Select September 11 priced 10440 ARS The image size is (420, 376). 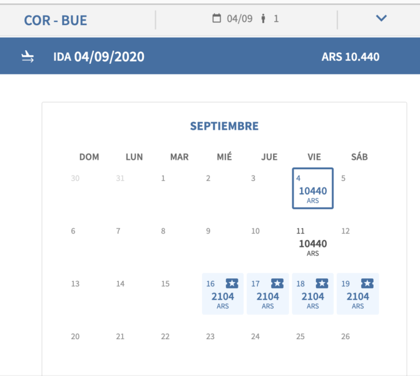(312, 241)
